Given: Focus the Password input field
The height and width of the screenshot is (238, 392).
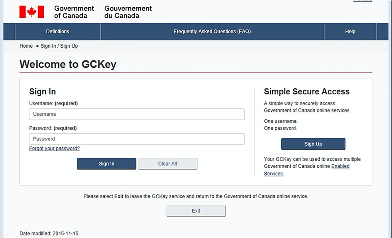Looking at the screenshot, I should (x=137, y=139).
